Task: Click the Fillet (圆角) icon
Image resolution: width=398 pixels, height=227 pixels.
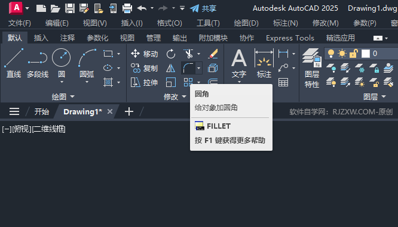Action: (188, 68)
